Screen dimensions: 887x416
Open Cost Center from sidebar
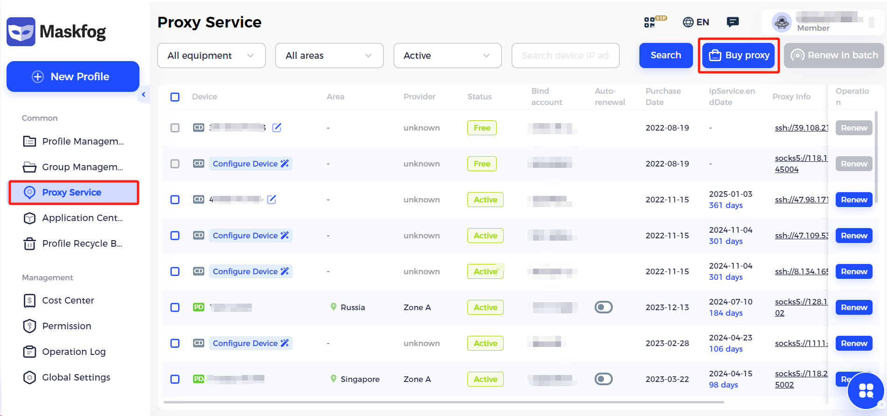pyautogui.click(x=68, y=300)
